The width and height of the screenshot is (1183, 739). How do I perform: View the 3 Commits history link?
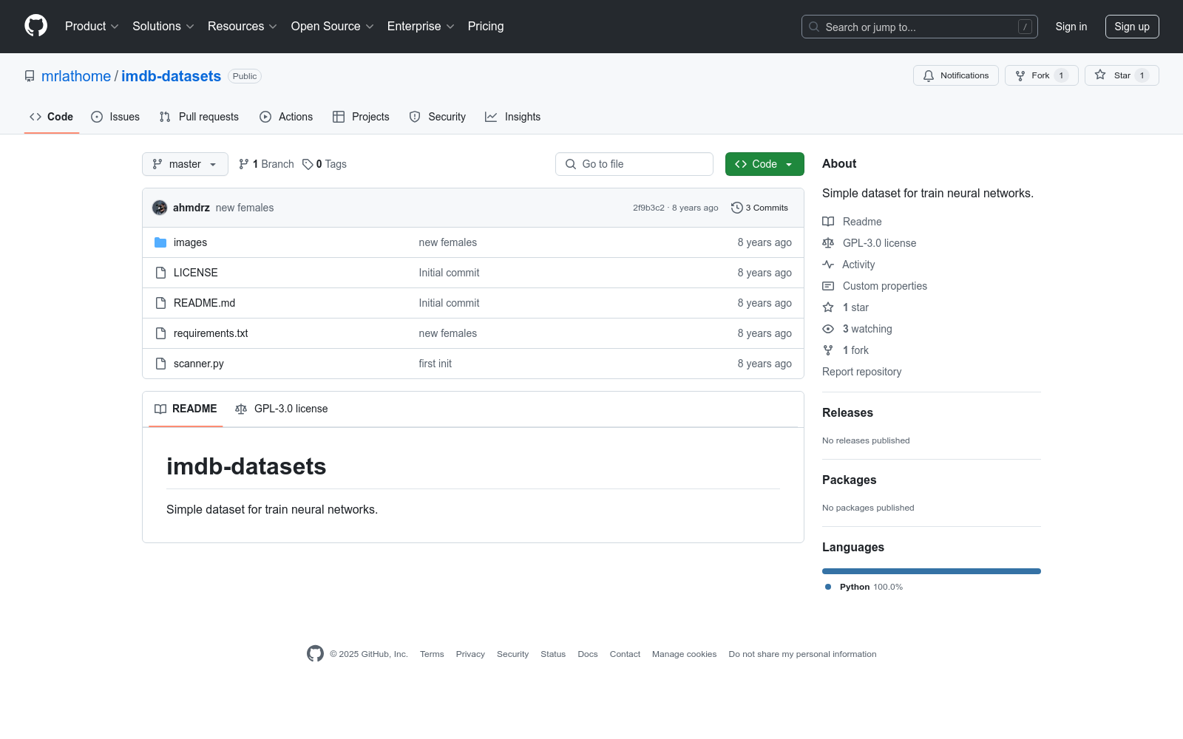(x=759, y=208)
